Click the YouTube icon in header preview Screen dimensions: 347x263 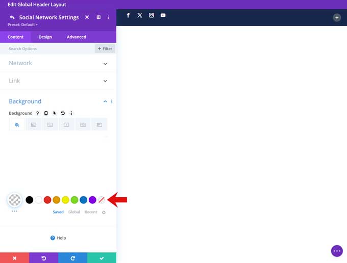pos(163,15)
